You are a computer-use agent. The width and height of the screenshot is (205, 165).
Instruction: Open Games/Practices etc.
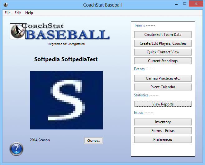pos(163,78)
